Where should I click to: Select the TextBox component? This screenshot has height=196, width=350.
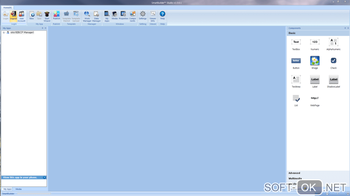(x=296, y=44)
